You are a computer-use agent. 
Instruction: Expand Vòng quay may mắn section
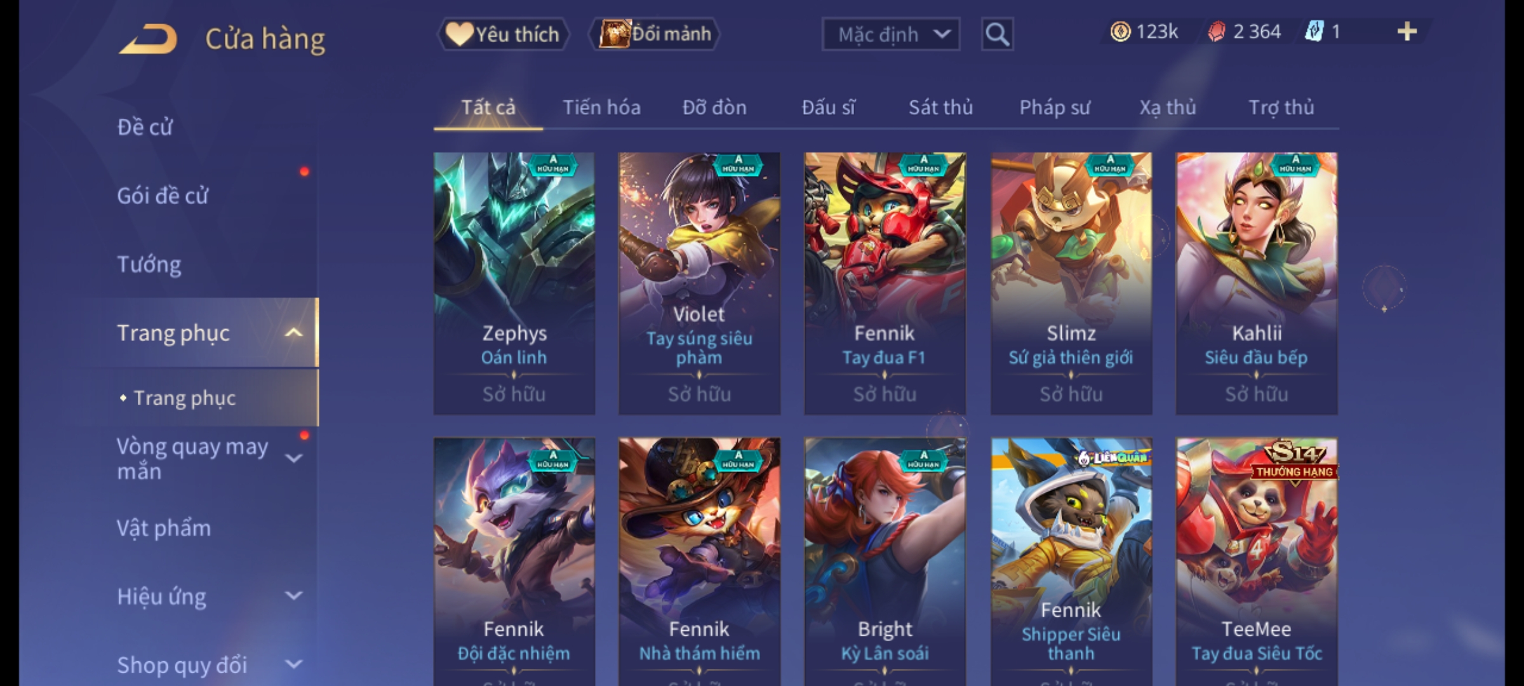click(293, 458)
